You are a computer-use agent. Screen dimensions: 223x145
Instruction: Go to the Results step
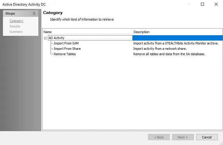(x=15, y=26)
